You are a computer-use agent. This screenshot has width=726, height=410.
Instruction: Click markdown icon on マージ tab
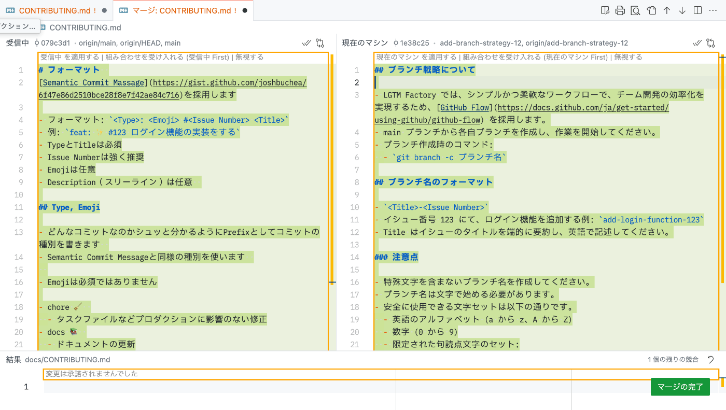pyautogui.click(x=123, y=10)
